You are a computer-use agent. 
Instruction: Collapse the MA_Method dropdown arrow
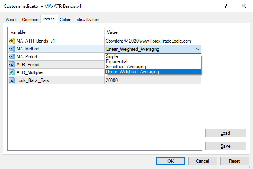[197, 49]
